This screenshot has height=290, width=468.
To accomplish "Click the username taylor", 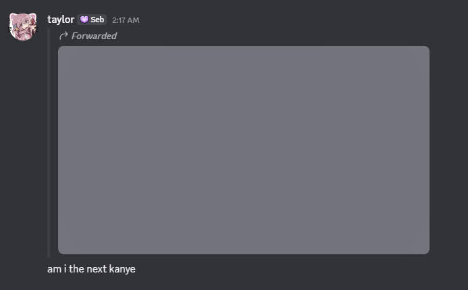I will pos(61,20).
